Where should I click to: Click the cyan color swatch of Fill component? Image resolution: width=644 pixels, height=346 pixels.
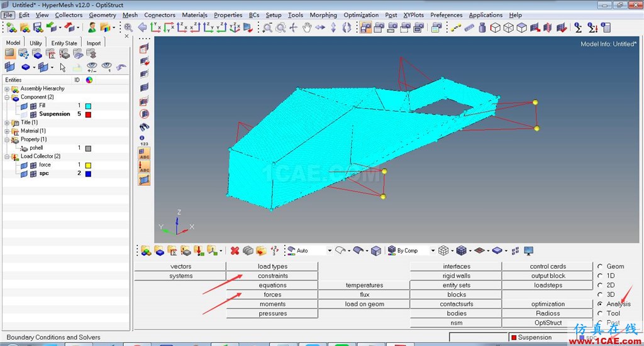click(x=88, y=106)
